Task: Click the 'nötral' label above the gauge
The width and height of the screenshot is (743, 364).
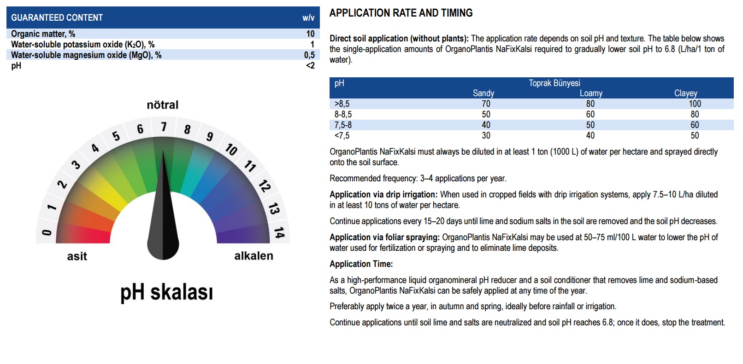Action: coord(162,105)
